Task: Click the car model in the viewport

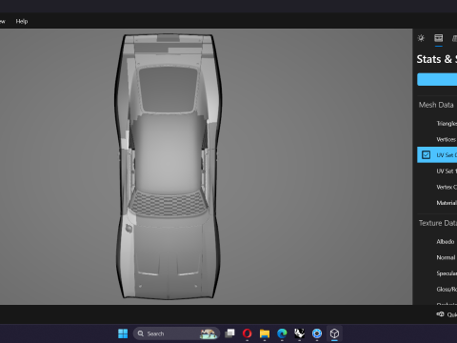Action: [169, 167]
